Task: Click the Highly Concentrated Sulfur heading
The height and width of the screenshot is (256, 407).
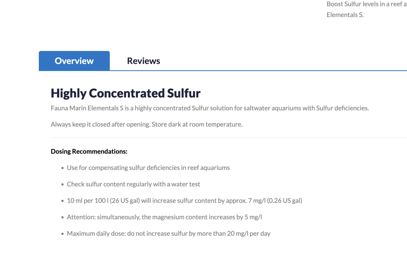Action: point(125,93)
